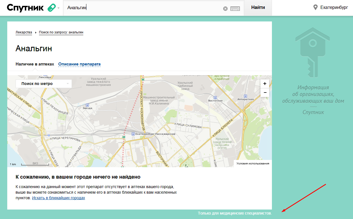Click the Спутник logo
The width and height of the screenshot is (353, 219).
[x=26, y=8]
